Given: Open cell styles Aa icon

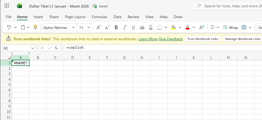Looking at the screenshot, I should (x=202, y=27).
